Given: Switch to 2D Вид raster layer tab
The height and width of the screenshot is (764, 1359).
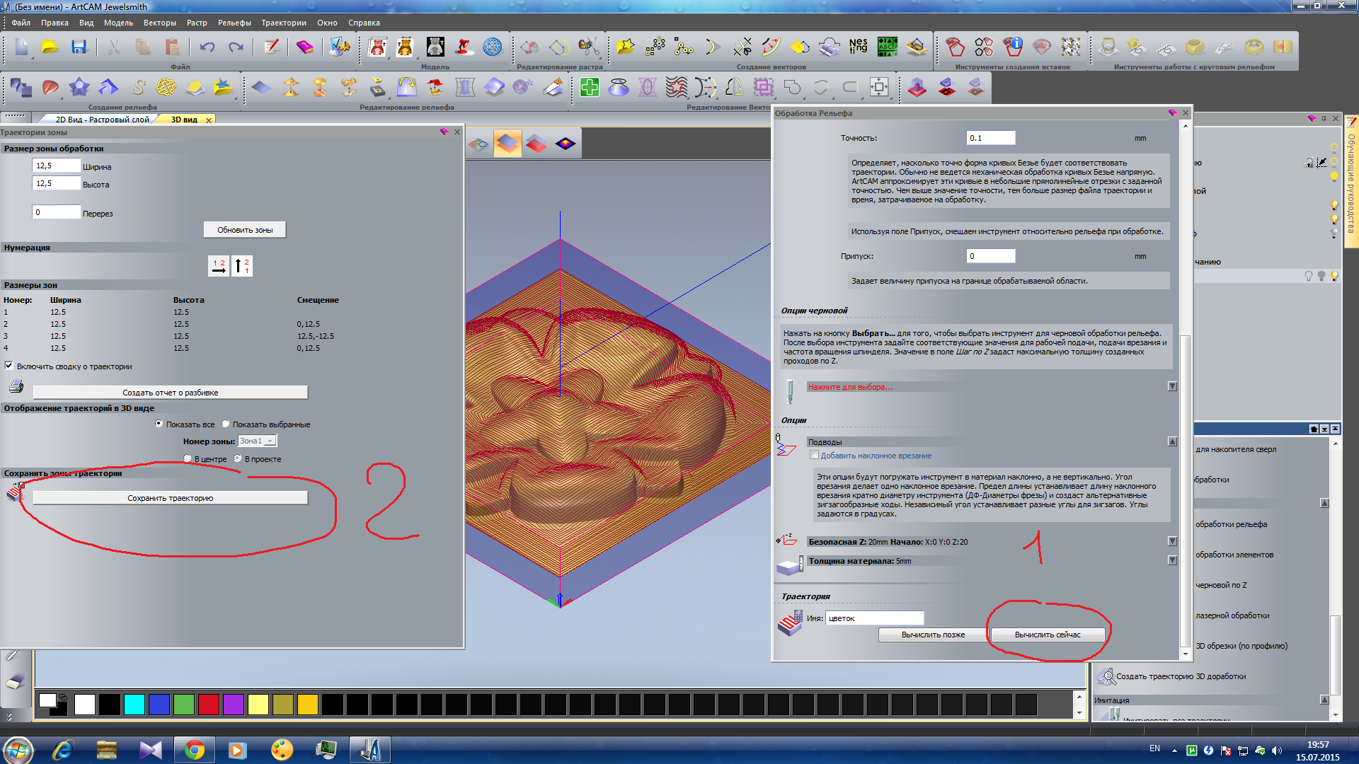Looking at the screenshot, I should tap(102, 120).
